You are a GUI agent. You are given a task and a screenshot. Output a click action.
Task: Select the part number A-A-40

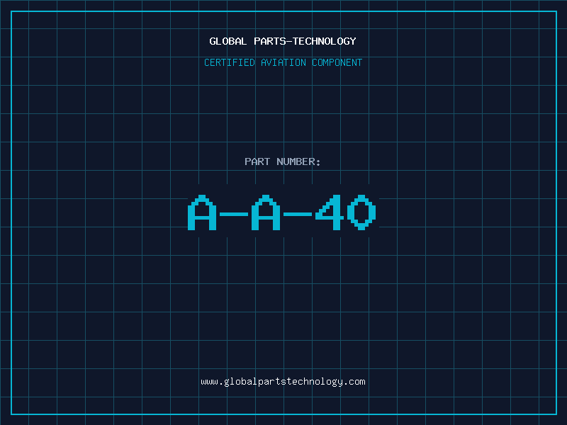(x=282, y=212)
